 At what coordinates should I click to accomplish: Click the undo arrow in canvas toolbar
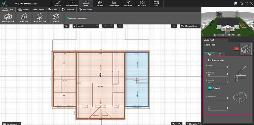105,26
